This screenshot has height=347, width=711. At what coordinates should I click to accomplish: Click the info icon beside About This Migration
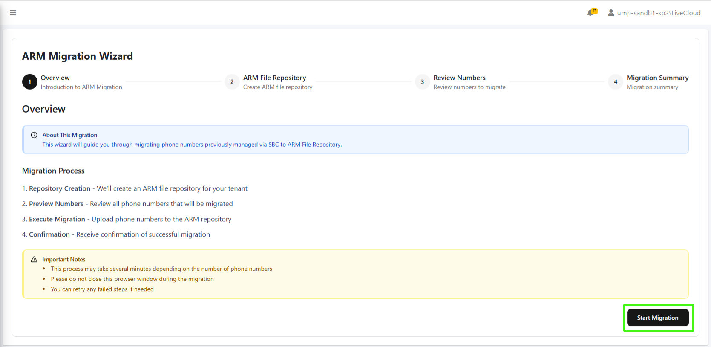pyautogui.click(x=34, y=135)
